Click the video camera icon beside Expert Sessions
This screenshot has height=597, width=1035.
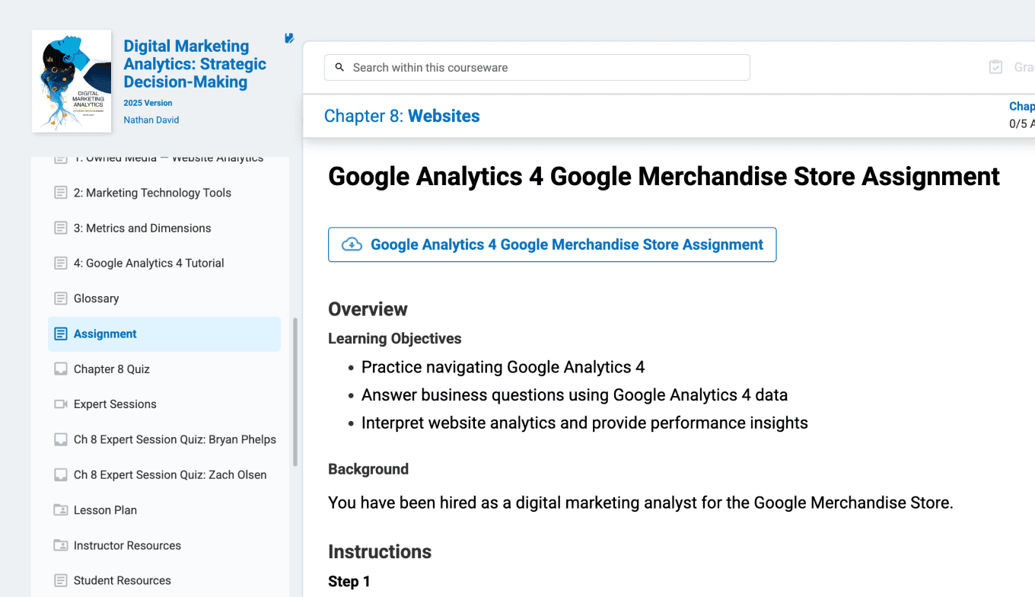tap(61, 404)
